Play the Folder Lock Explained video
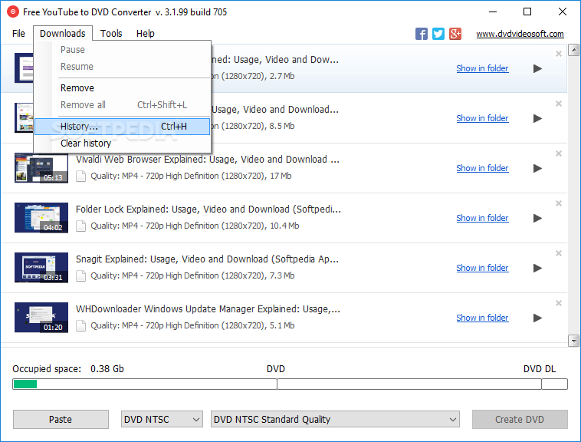Screen dimensions: 581x442 537,219
